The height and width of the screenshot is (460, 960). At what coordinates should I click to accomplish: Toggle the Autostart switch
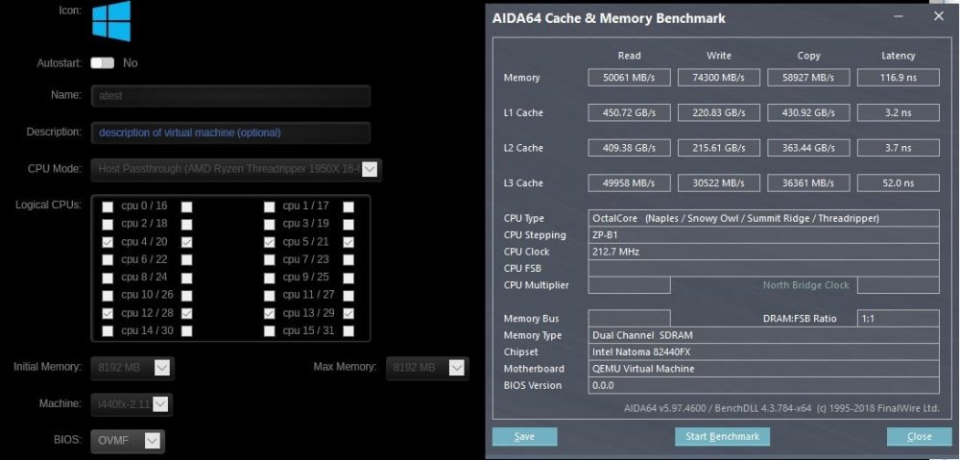[x=103, y=63]
